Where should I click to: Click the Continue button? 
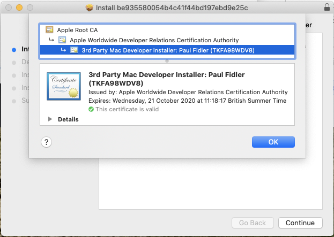pos(300,223)
